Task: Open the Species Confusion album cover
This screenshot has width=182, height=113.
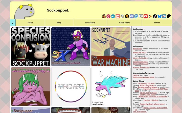Action: (x=31, y=47)
